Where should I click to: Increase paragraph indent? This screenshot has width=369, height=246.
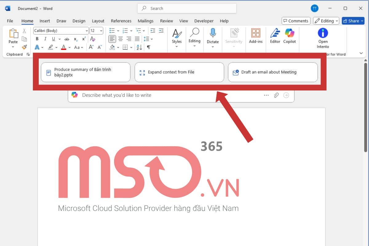point(161,31)
